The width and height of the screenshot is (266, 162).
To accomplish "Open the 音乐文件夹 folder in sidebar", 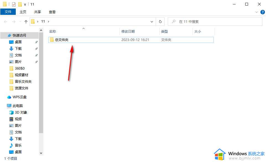I will coord(23,82).
